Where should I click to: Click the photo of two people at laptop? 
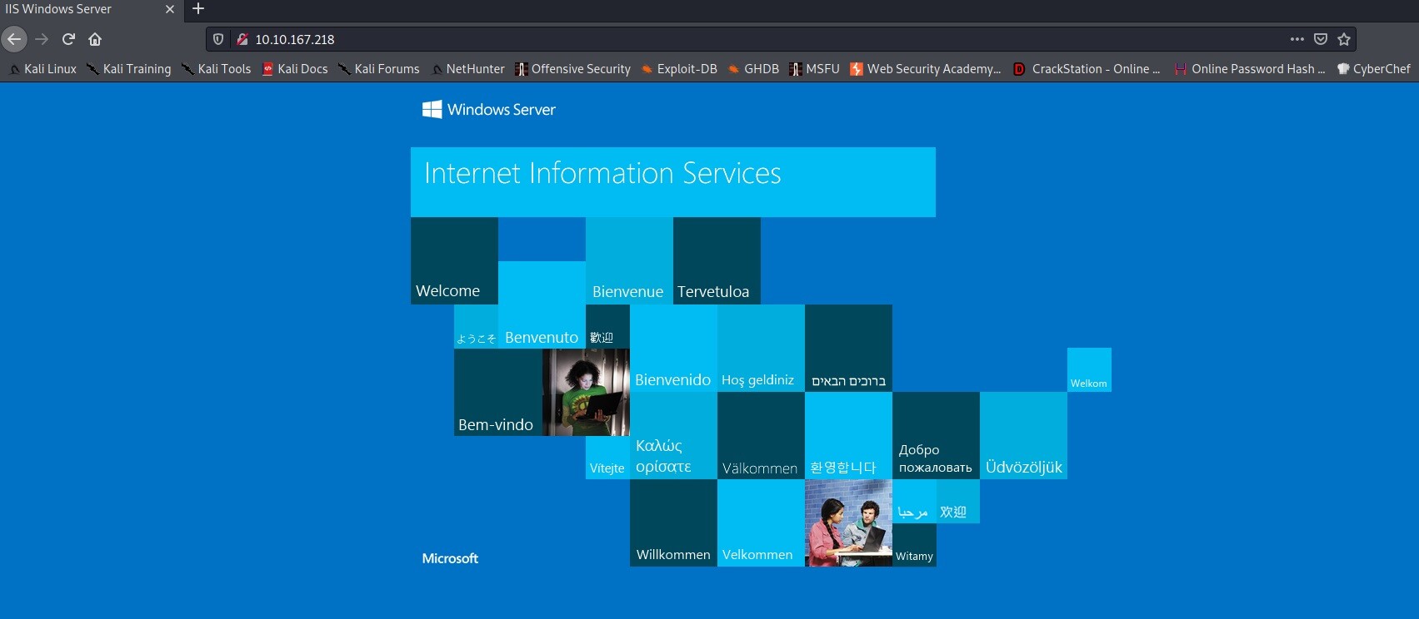[x=848, y=523]
